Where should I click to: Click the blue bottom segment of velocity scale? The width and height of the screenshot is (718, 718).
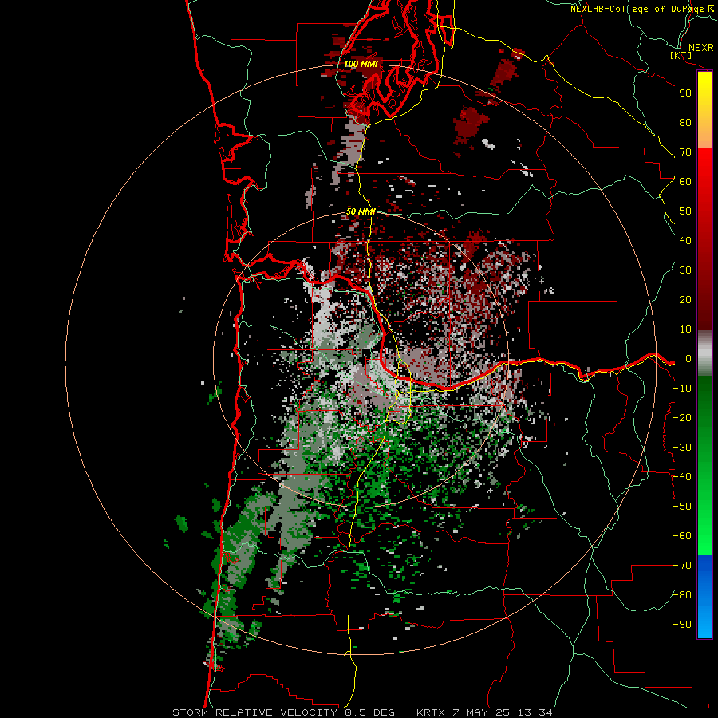(704, 597)
